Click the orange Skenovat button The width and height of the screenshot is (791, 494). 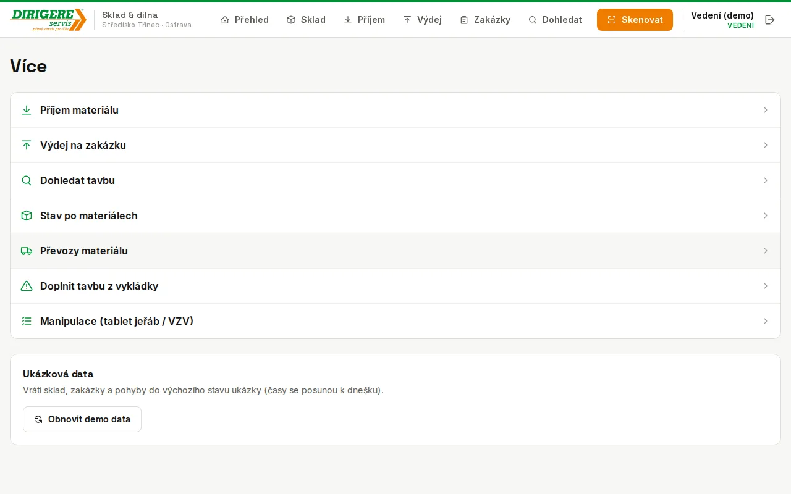tap(635, 20)
